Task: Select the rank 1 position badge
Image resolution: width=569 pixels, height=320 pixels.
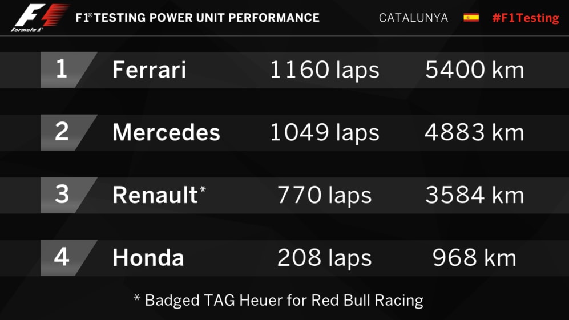Action: click(62, 70)
